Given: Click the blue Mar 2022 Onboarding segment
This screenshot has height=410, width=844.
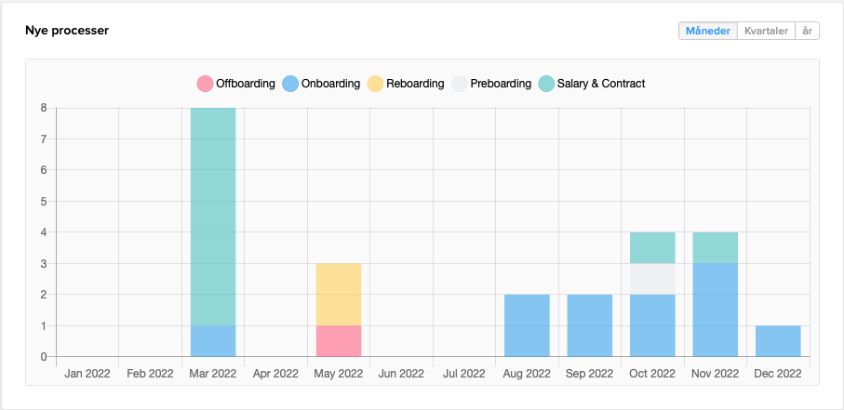Looking at the screenshot, I should coord(213,340).
